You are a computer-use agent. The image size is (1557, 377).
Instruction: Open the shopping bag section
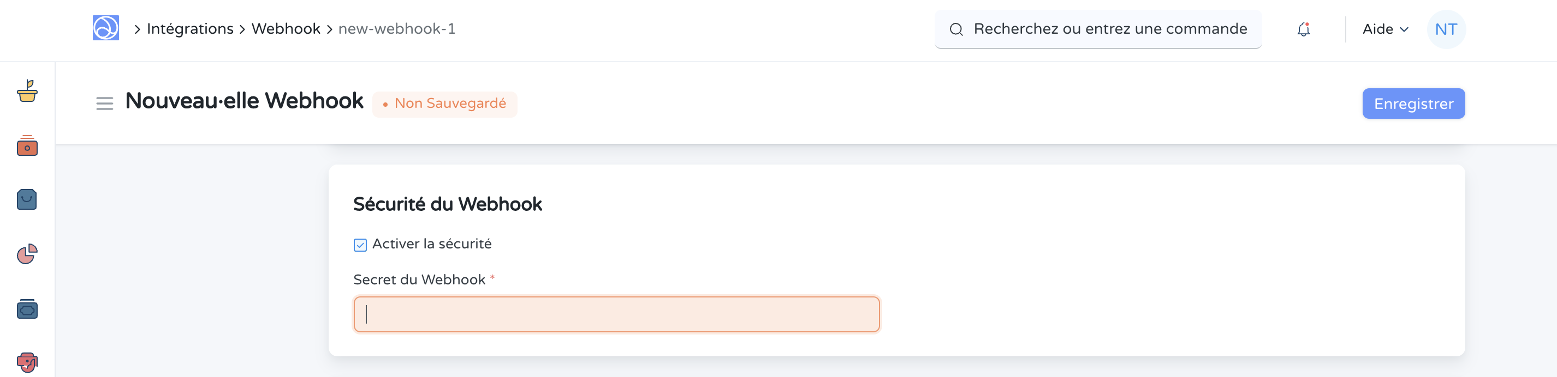[27, 199]
